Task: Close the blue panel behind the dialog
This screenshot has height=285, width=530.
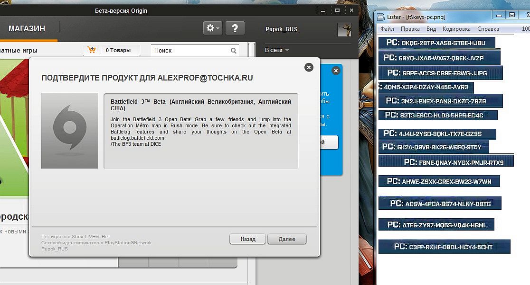Action: click(336, 71)
